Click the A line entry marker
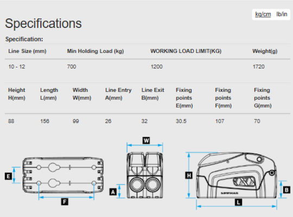293x217 pixels. [x=113, y=192]
